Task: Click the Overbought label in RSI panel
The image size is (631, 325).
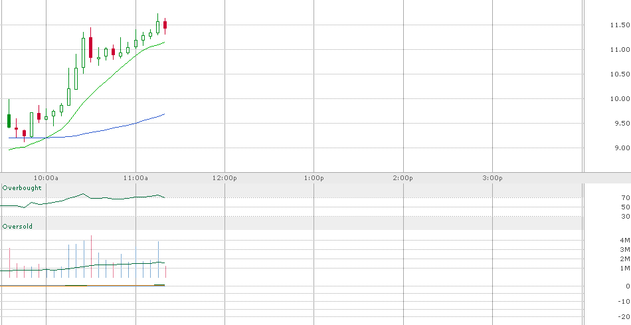Action: pos(22,187)
